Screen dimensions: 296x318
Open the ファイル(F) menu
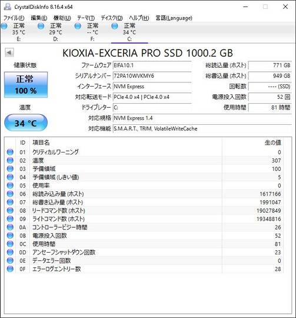[x=14, y=18]
